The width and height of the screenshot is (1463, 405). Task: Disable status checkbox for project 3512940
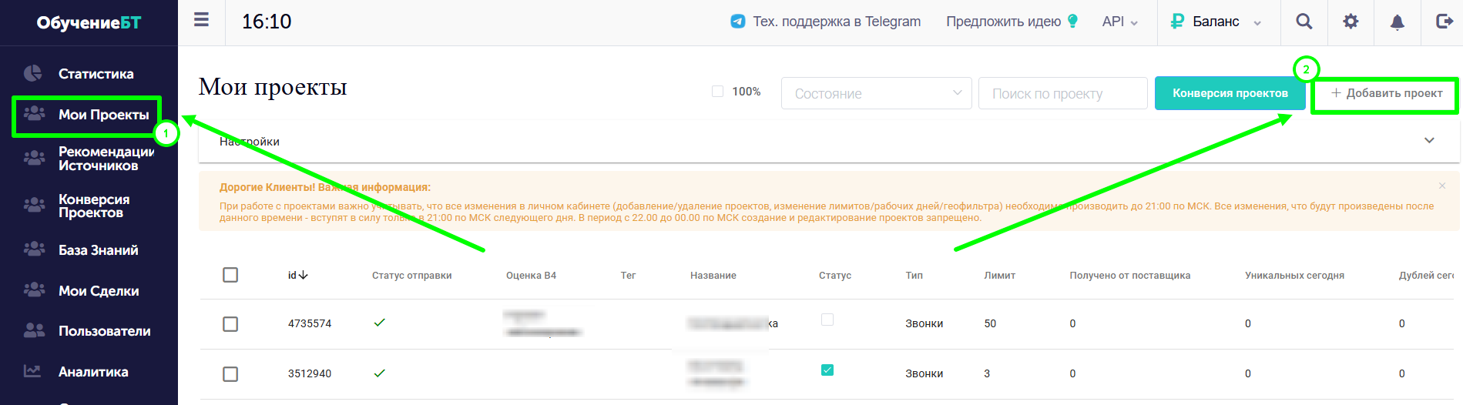point(827,370)
